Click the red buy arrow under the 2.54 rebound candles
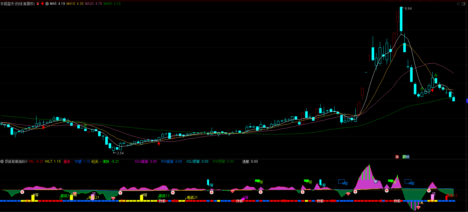The image size is (468, 212). coord(159,144)
